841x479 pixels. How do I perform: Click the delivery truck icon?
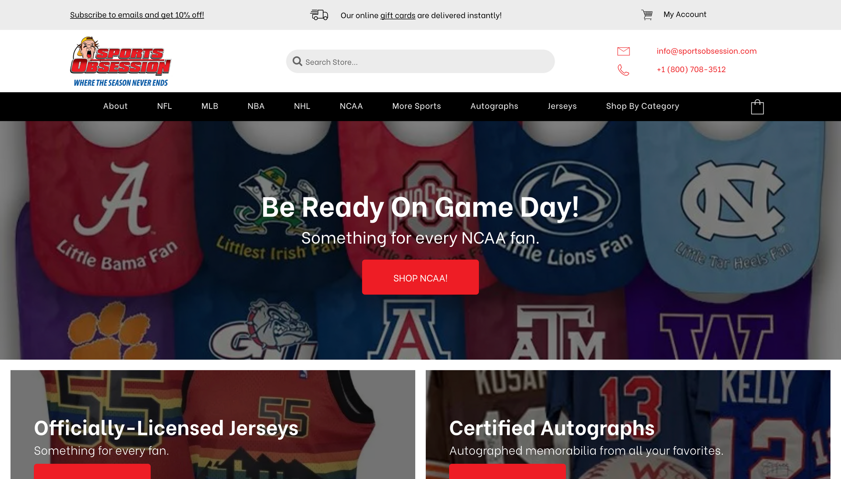319,15
